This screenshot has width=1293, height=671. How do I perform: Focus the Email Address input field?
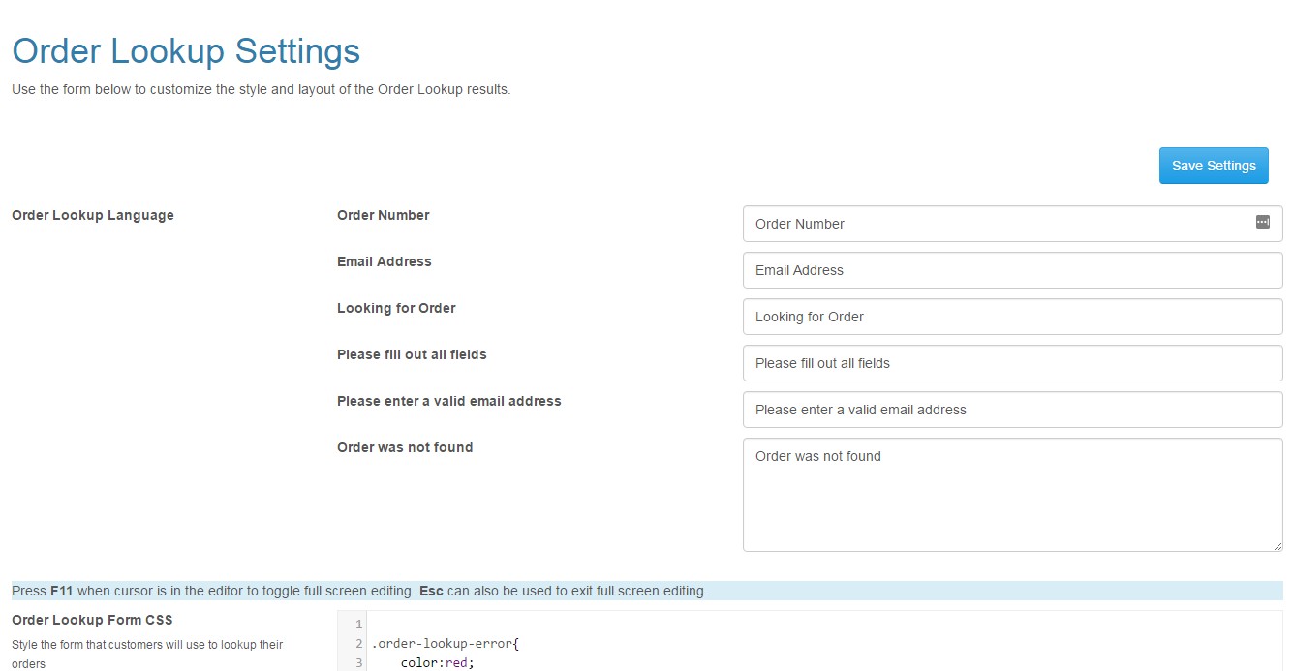[x=1012, y=270]
